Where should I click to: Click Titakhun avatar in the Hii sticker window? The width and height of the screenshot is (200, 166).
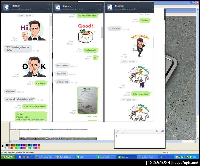click(7, 7)
